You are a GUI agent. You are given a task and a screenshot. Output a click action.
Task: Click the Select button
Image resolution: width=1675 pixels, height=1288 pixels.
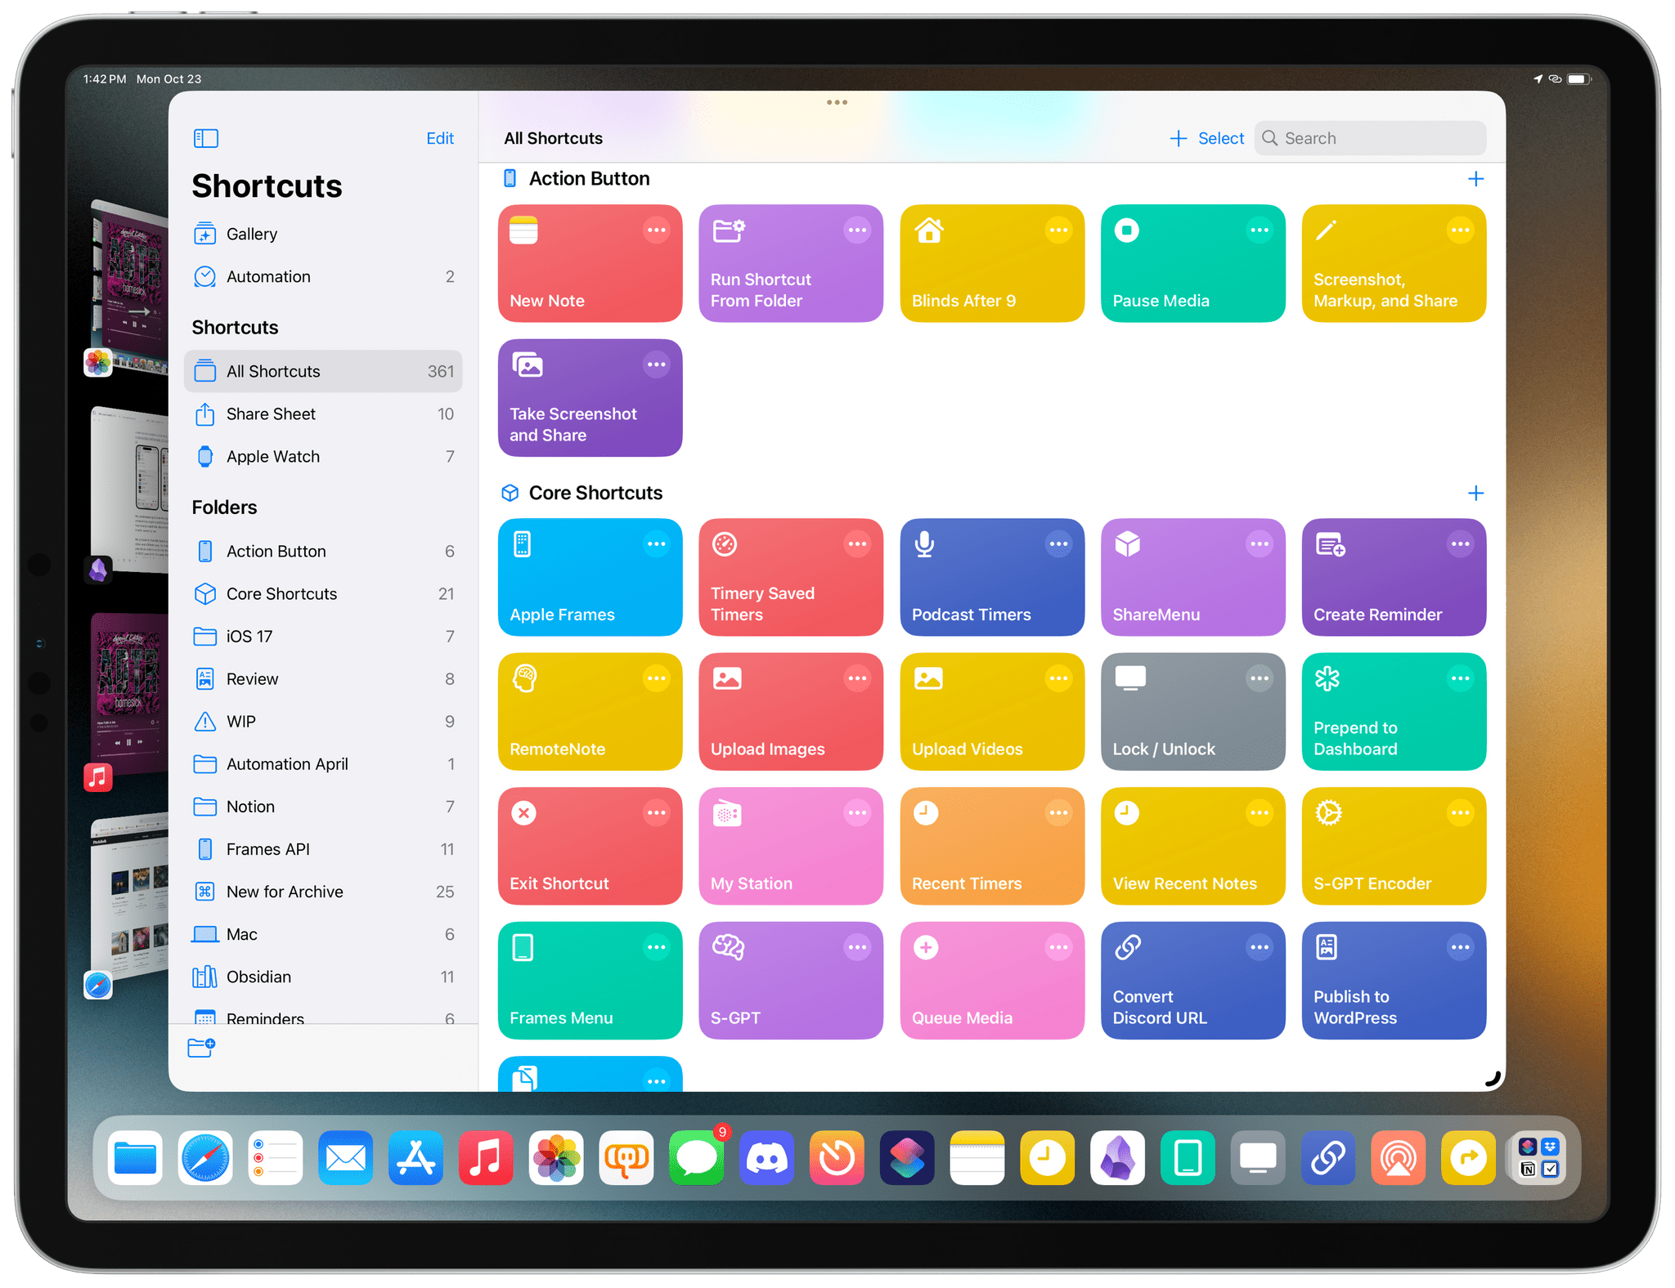(1220, 138)
